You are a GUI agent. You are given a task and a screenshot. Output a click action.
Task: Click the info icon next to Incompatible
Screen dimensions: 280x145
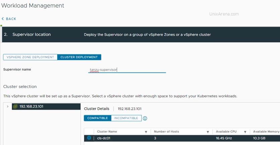point(145,118)
